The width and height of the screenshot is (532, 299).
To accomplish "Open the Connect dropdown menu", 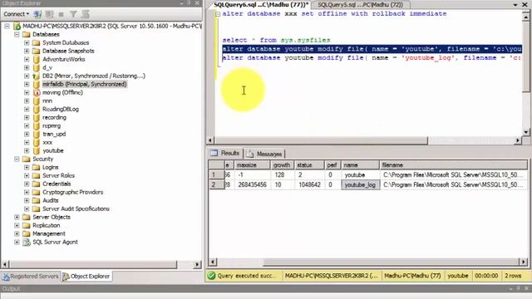I will click(x=16, y=14).
